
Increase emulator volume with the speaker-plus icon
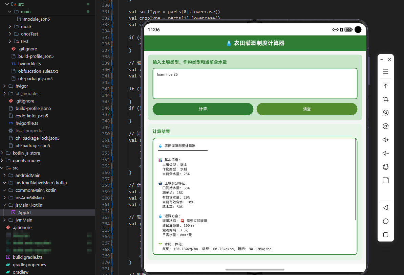(385, 140)
